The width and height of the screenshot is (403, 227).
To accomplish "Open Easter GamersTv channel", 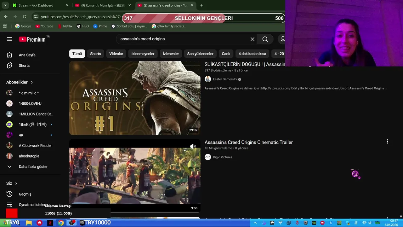I will pos(225,79).
